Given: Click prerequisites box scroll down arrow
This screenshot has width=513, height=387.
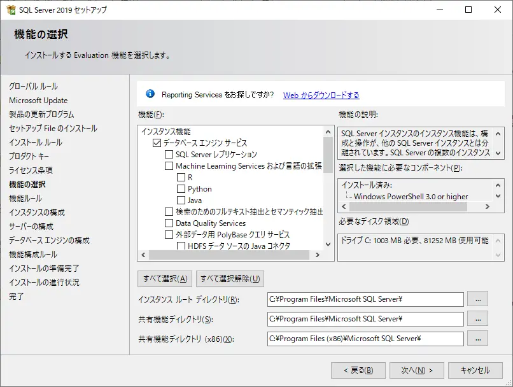Looking at the screenshot, I should (x=498, y=196).
